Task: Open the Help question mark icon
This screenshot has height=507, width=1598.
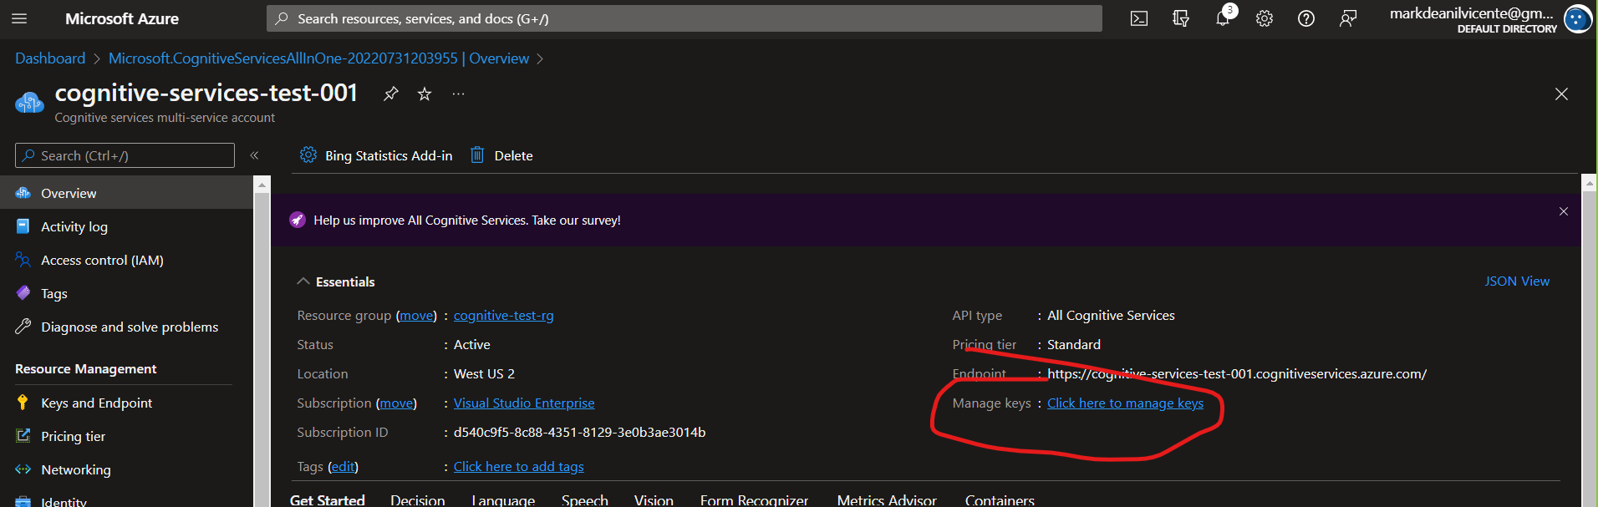Action: tap(1305, 18)
